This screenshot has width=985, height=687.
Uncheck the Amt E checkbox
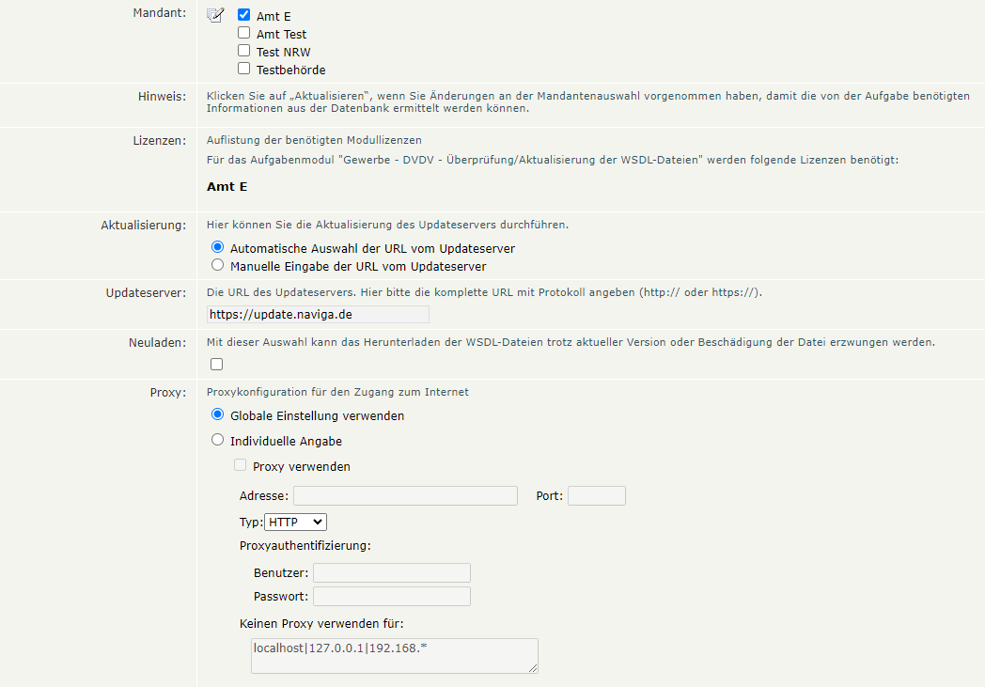point(244,15)
